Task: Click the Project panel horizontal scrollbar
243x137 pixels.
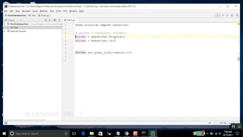Action: pyautogui.click(x=25, y=120)
